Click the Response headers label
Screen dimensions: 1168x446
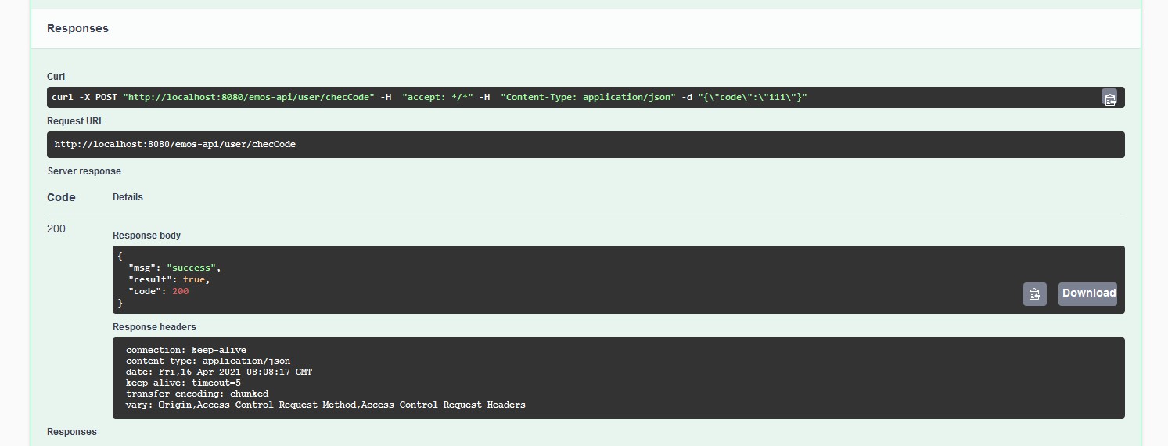[154, 327]
